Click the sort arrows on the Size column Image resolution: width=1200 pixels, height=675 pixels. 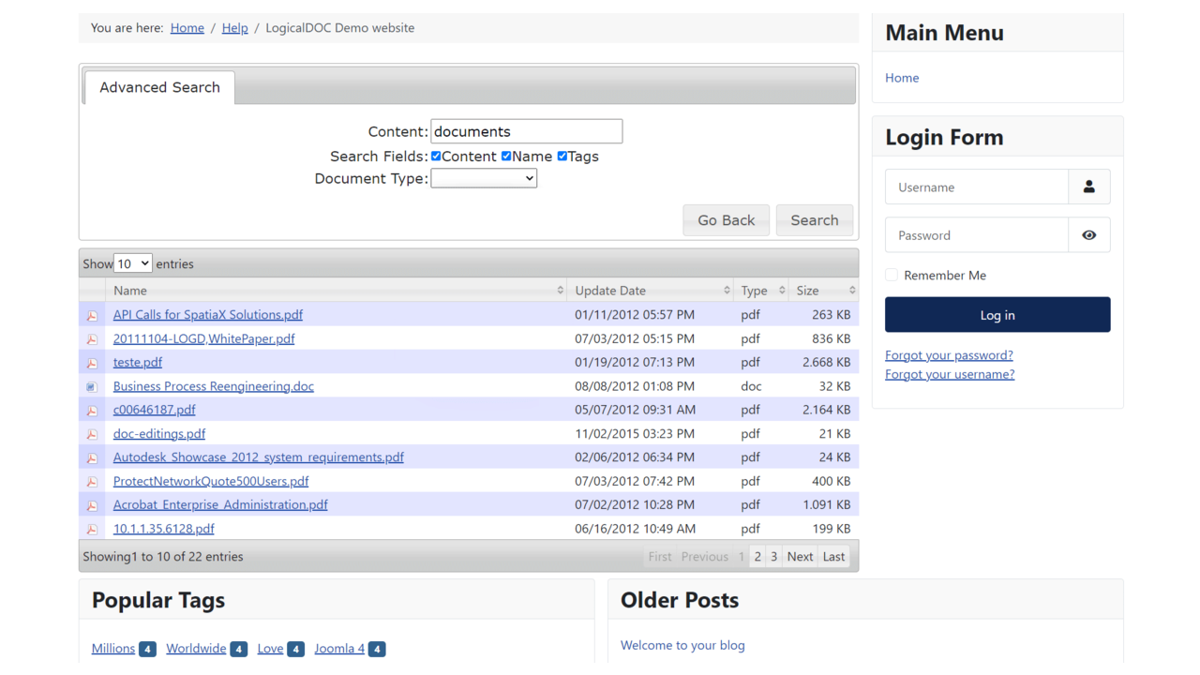point(851,290)
